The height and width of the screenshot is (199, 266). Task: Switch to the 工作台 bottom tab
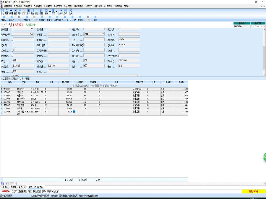(5, 187)
